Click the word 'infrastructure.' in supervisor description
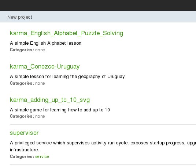This screenshot has width=196, height=166. (x=25, y=150)
